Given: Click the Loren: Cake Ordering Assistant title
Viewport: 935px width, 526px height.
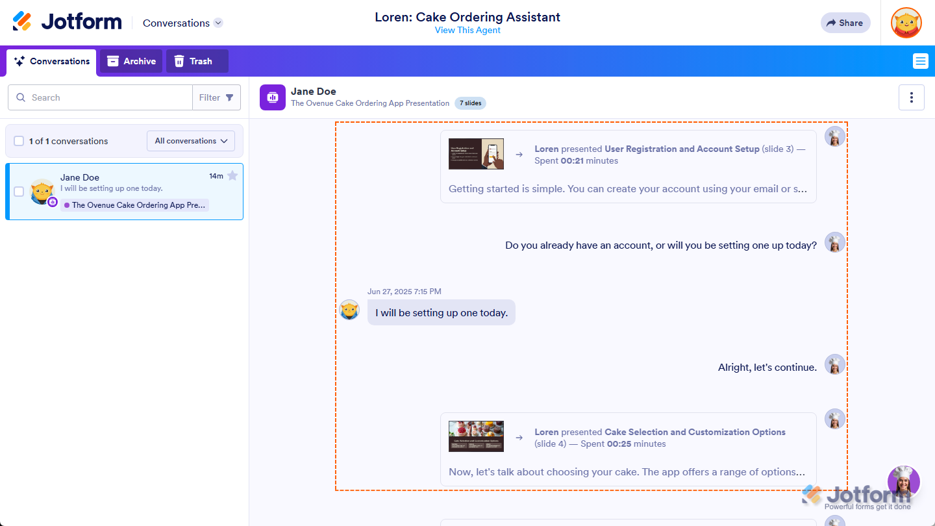Looking at the screenshot, I should point(467,17).
